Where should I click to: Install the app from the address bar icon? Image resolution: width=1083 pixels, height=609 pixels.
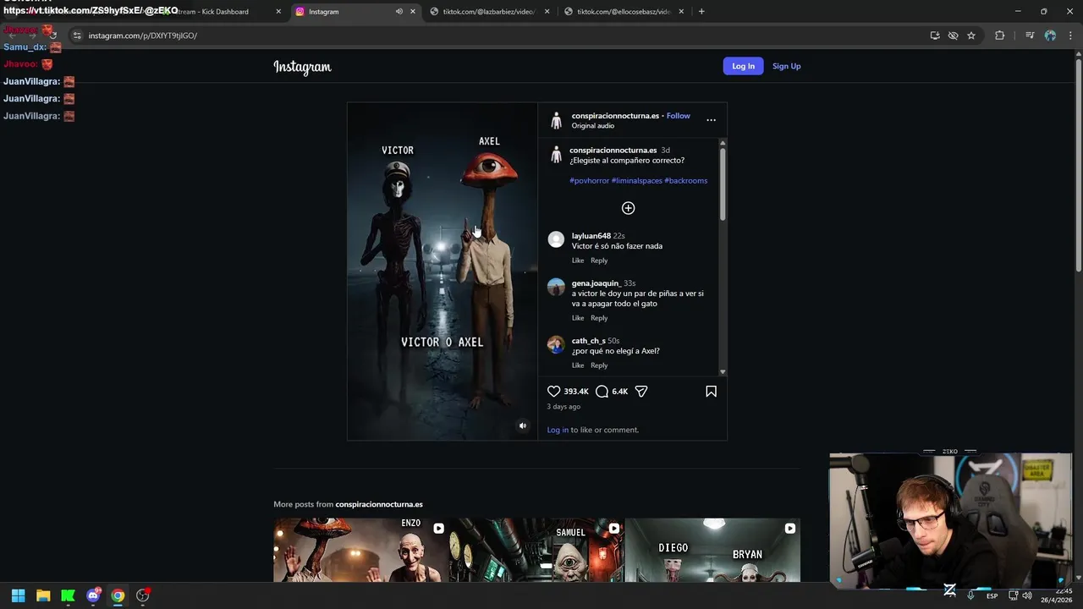click(x=935, y=36)
